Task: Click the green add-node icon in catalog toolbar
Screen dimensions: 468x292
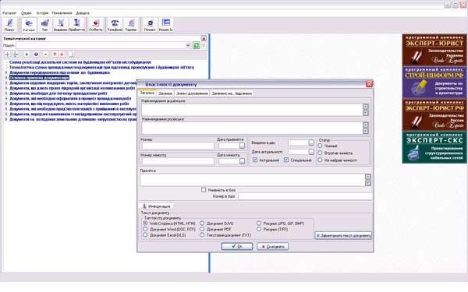Action: 27,55
